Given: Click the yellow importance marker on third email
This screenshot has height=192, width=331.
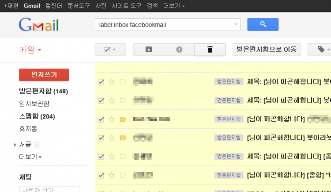Looking at the screenshot, I should coord(123,119).
